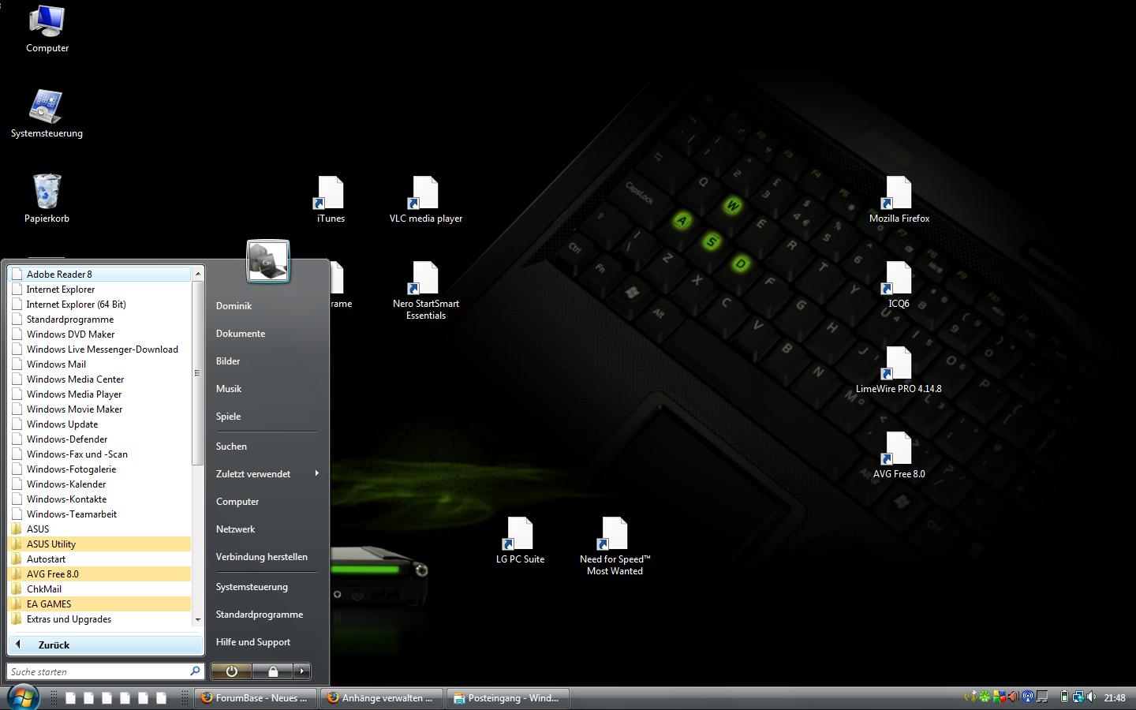Click the gray display tray icon
Image resolution: width=1136 pixels, height=710 pixels.
[1042, 697]
